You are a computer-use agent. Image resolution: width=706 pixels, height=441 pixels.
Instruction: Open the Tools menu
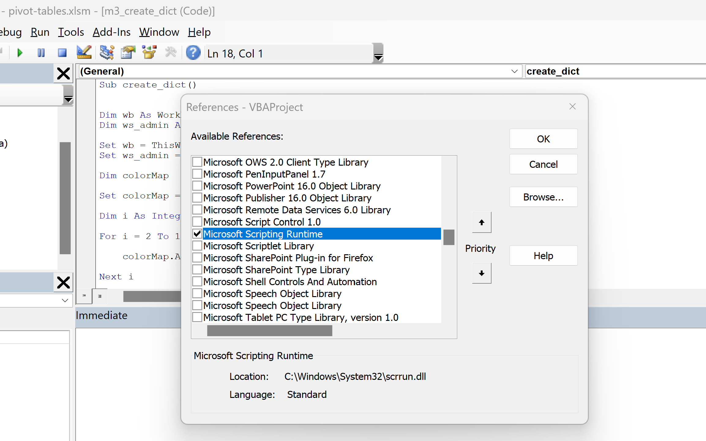[71, 32]
